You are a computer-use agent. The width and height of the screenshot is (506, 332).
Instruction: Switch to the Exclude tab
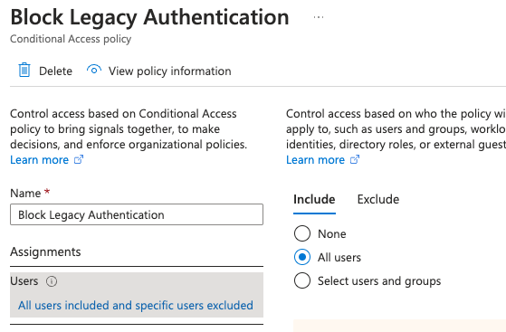[378, 199]
